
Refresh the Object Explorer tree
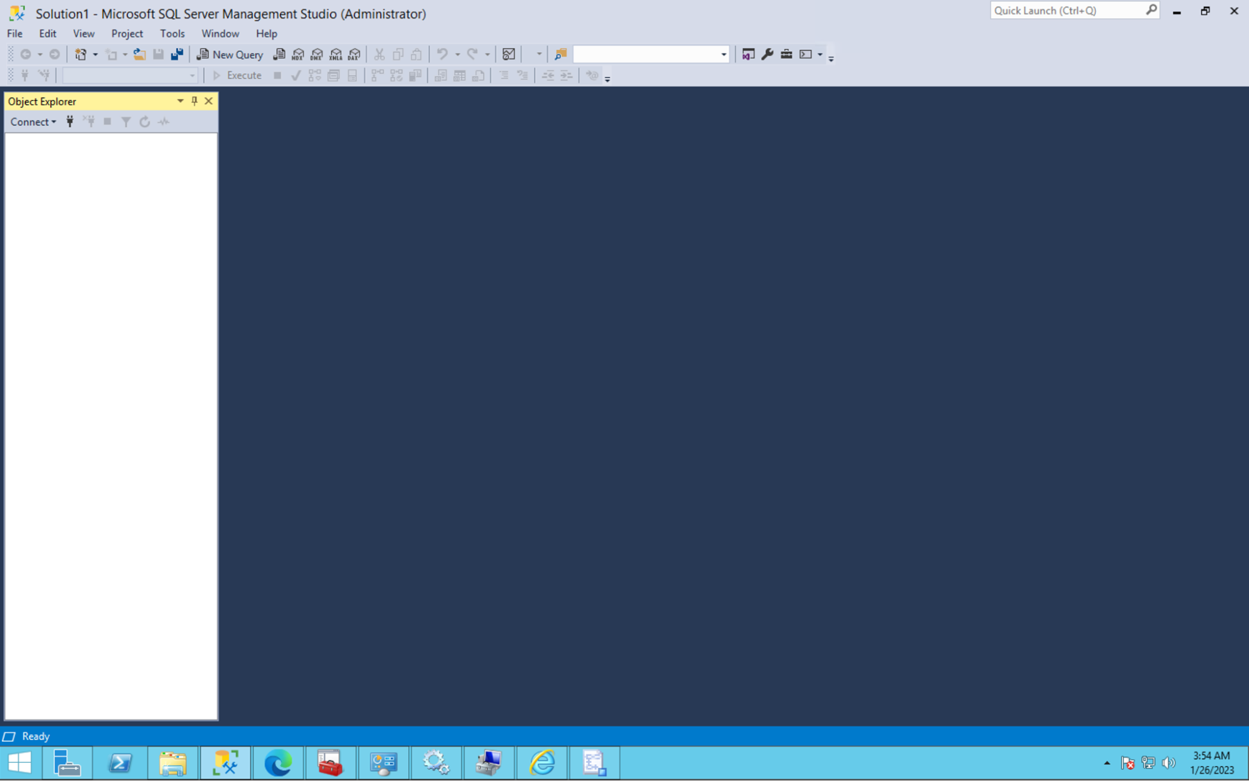(x=144, y=122)
